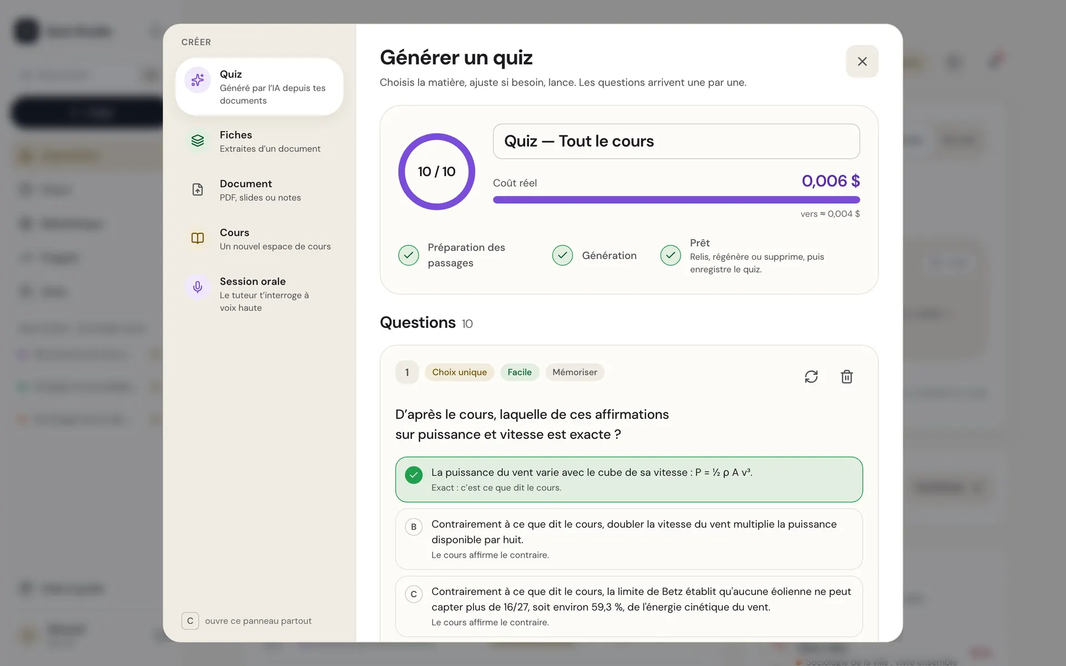Viewport: 1066px width, 666px height.
Task: Click the Facile difficulty tag
Action: (x=520, y=372)
